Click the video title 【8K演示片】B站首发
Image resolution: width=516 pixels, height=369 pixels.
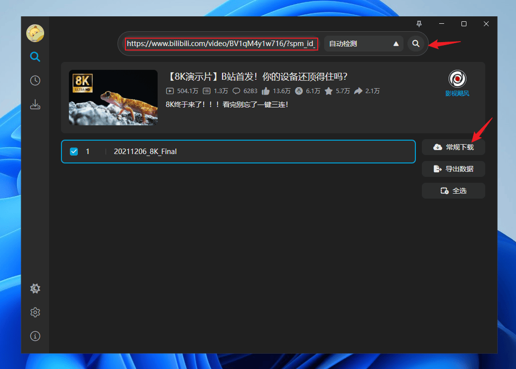pyautogui.click(x=256, y=77)
